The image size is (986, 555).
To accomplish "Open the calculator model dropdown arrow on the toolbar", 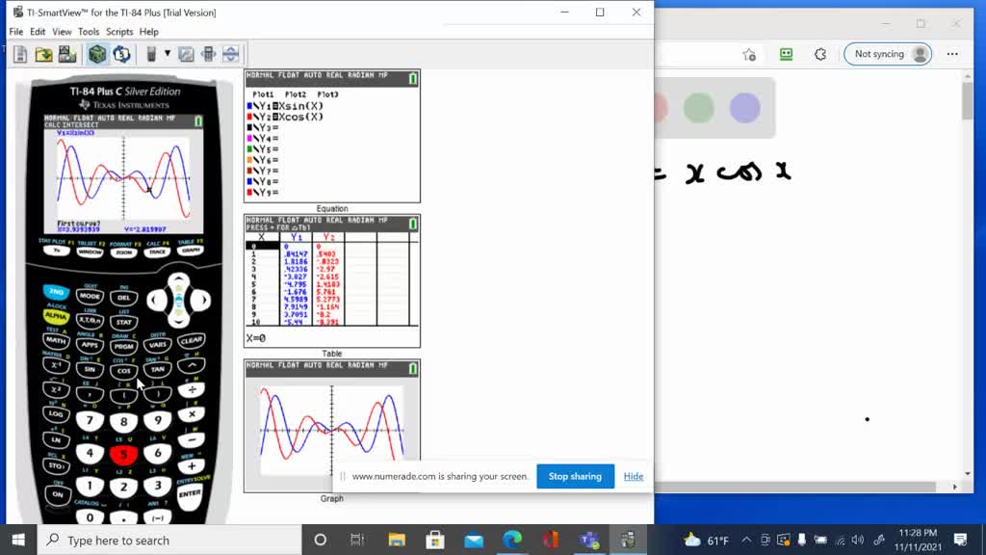I will click(x=166, y=54).
